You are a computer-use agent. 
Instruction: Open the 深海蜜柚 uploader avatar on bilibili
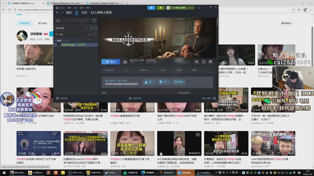click(22, 36)
